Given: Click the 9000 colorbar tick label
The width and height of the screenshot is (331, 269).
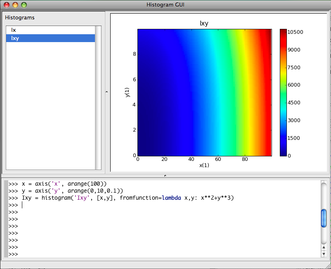Looking at the screenshot, I should (x=294, y=50).
